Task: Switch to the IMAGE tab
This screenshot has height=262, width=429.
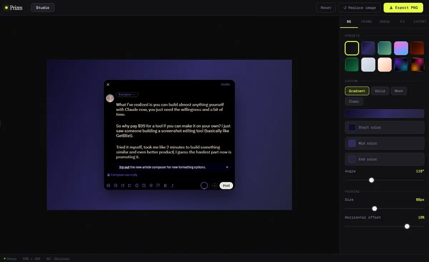Action: (385, 21)
